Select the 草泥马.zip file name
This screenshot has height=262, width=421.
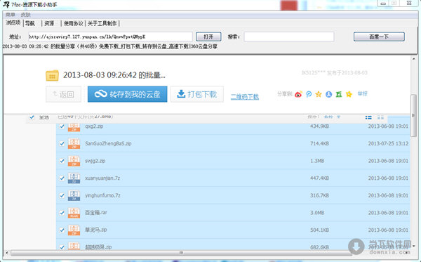tap(96, 230)
